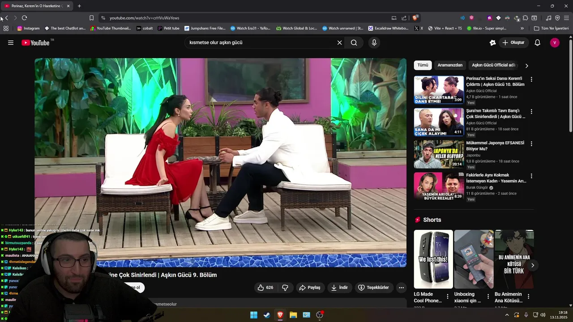
Task: Click the blue sound-wave extension icon
Action: click(462, 18)
